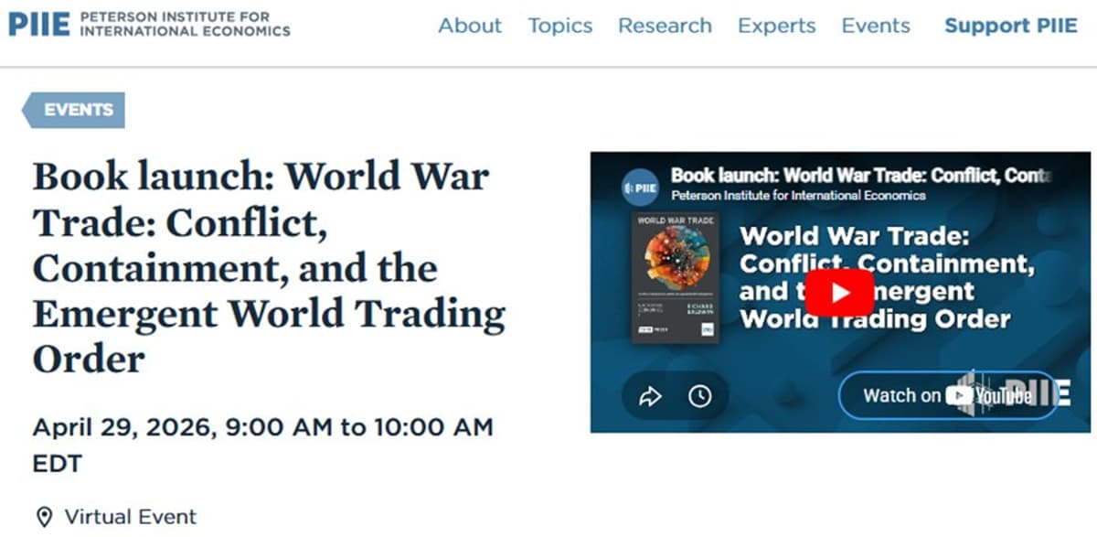This screenshot has width=1097, height=537.
Task: Open the PIIE channel avatar in video
Action: [x=641, y=188]
